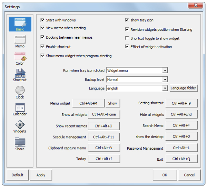Click the Language folder button
207x188 pixels.
(x=183, y=88)
